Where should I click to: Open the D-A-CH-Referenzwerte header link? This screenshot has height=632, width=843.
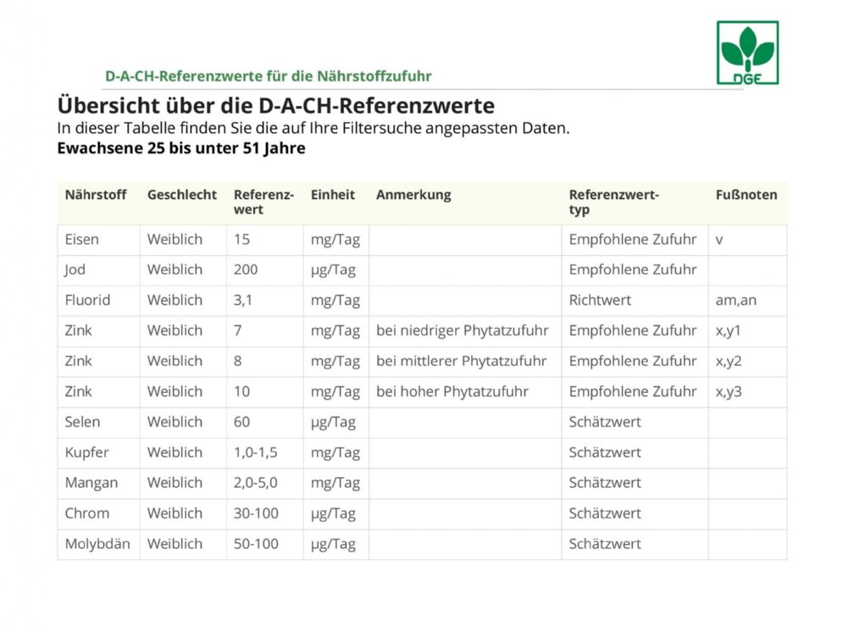tap(268, 75)
